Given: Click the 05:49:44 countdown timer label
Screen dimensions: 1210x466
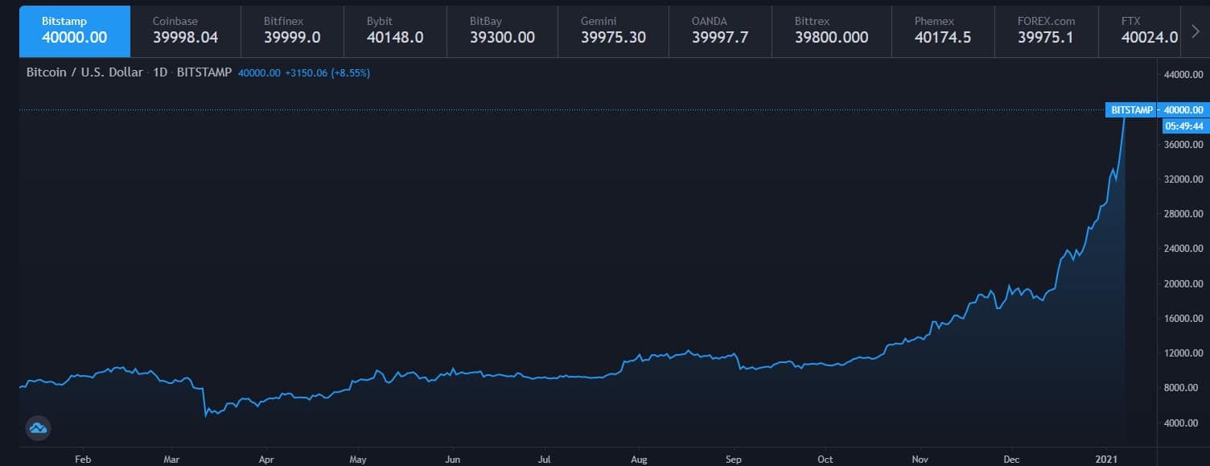Looking at the screenshot, I should [1183, 126].
